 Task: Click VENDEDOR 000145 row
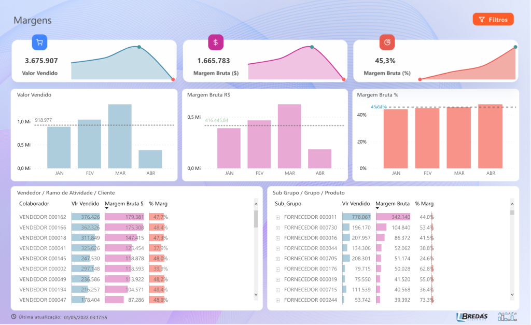click(x=93, y=259)
